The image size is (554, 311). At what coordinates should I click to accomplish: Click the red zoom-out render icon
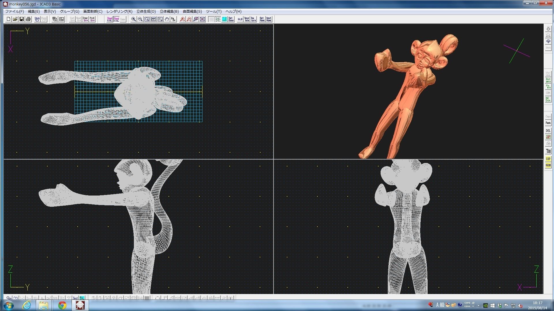189,19
